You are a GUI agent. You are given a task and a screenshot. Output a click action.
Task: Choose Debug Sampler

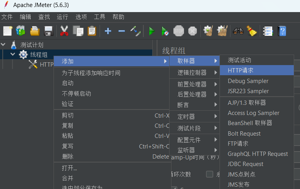click(257, 81)
